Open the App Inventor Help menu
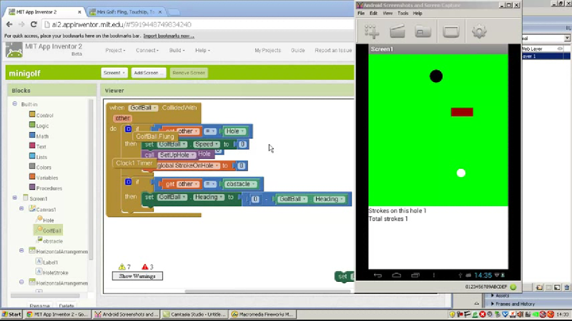 pos(202,50)
